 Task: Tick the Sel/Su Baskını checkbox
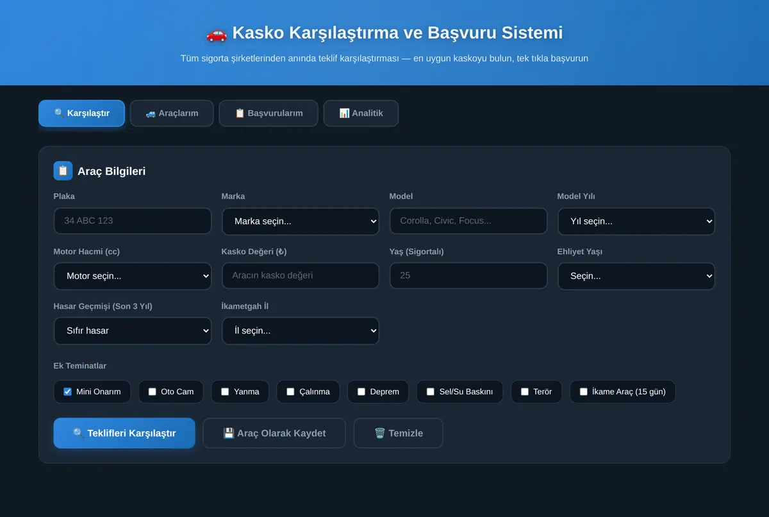click(x=431, y=391)
